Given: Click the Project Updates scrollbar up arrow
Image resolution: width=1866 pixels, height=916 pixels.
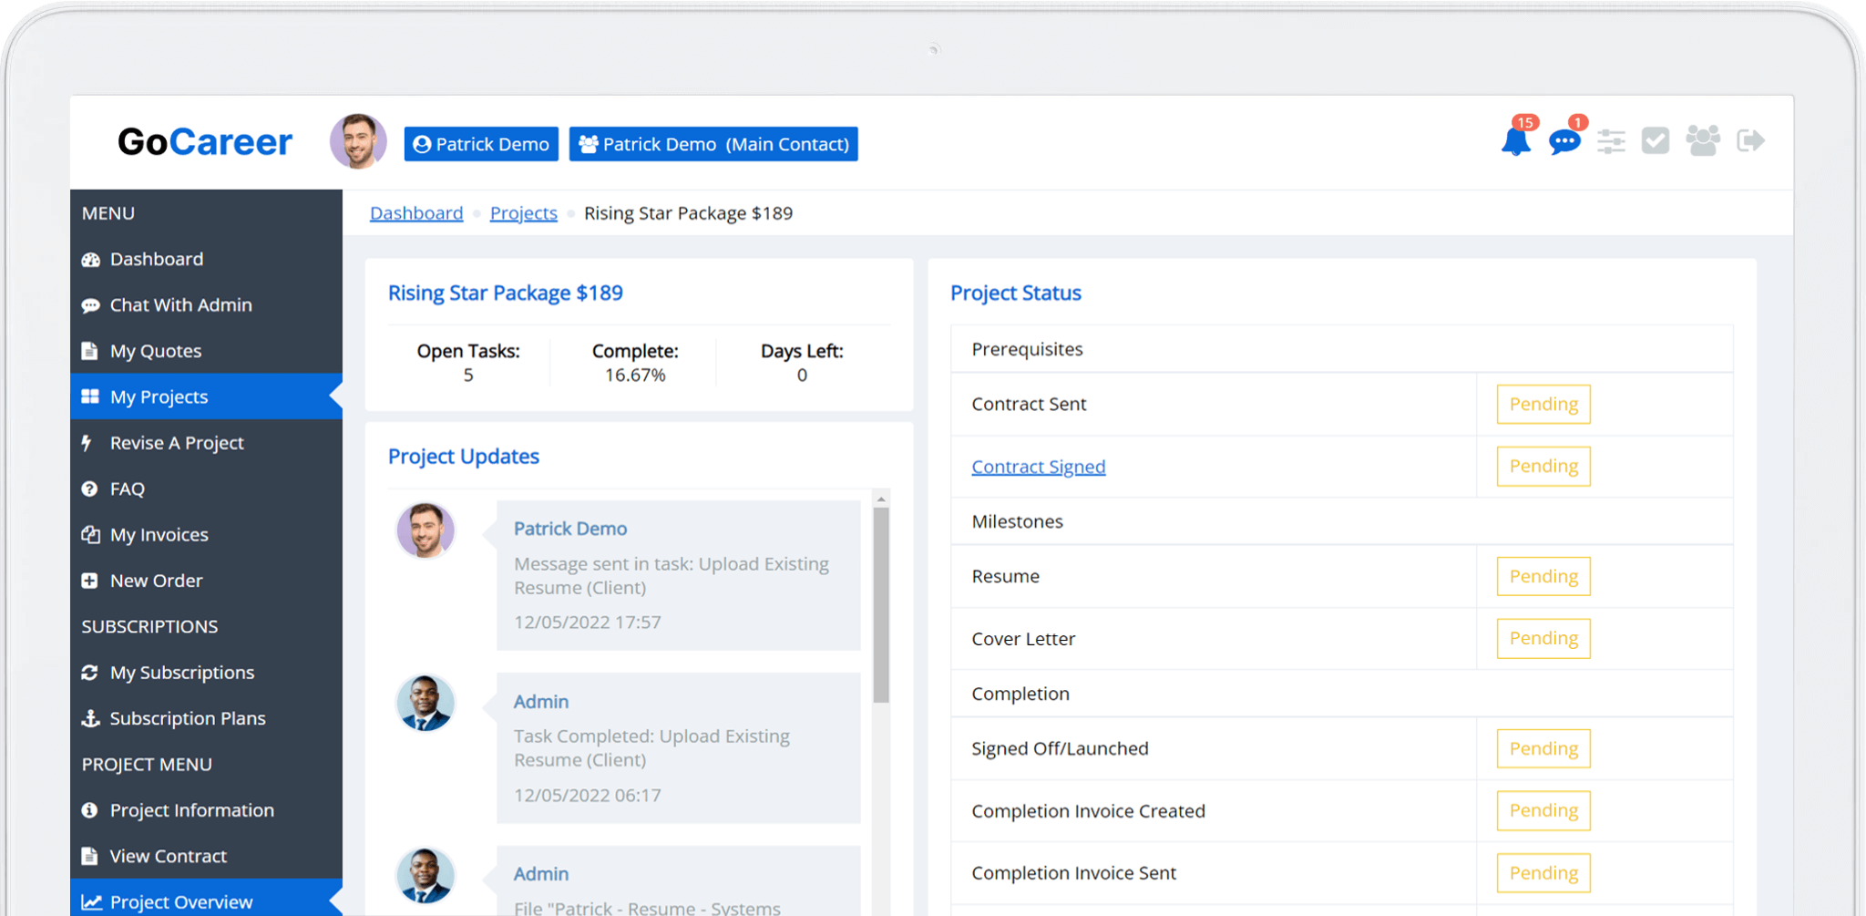Looking at the screenshot, I should point(881,499).
